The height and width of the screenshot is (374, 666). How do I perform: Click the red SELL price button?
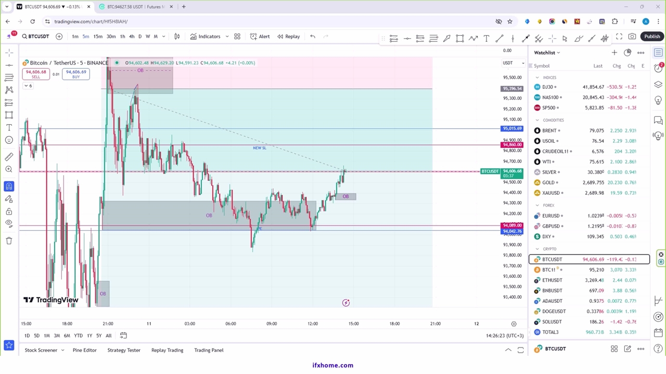click(36, 74)
